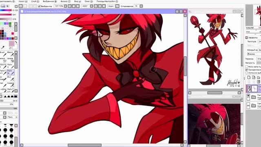Select the delete eraser tool preset
The width and height of the screenshot is (261, 147).
click(11, 60)
